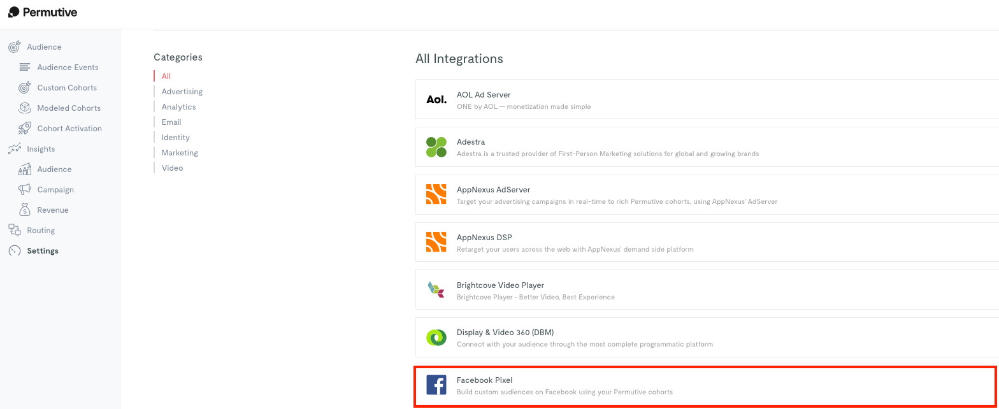Viewport: 999px width, 409px height.
Task: Click the Campaign megaphone icon
Action: pos(25,190)
